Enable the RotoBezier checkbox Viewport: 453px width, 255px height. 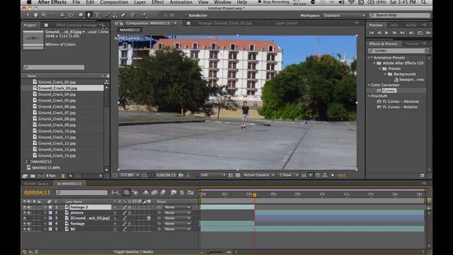click(x=185, y=16)
